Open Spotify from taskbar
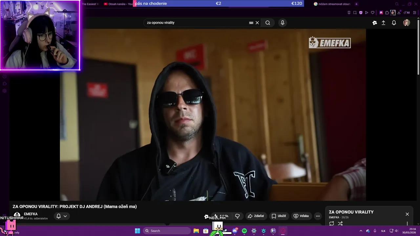 (244, 231)
